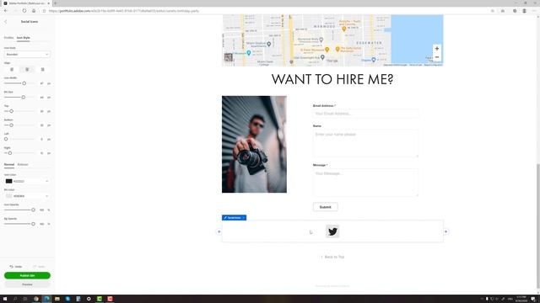Image resolution: width=540 pixels, height=303 pixels.
Task: Open the notification center icon
Action: coord(533,299)
